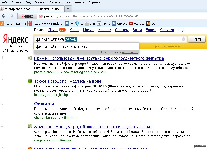Screen dimensions: 207x149
Task: Open the 'Трюки фотошопа - надпись на воде' result
Action: click(68, 81)
